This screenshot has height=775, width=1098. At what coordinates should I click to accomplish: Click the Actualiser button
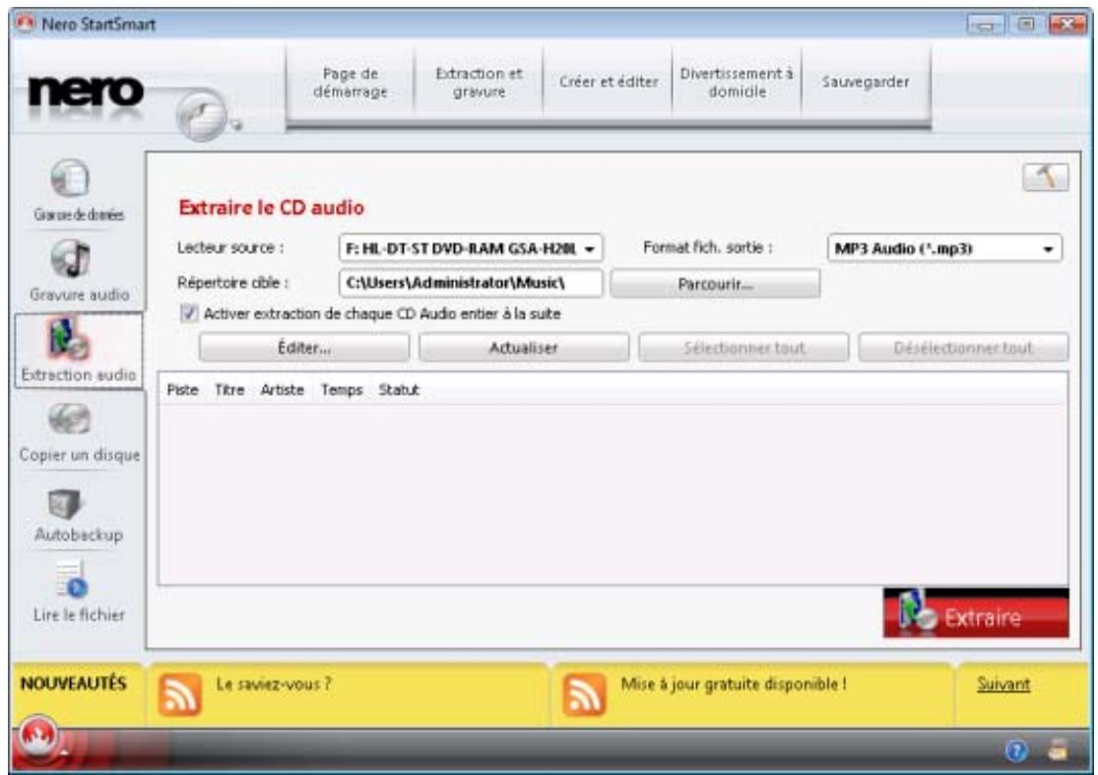(x=524, y=348)
